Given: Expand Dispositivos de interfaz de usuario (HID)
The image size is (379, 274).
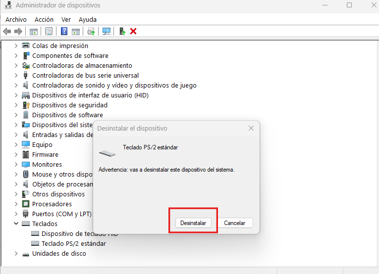Looking at the screenshot, I should (x=16, y=95).
